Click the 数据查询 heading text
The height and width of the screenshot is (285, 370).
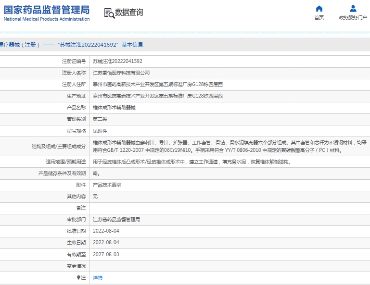[129, 12]
